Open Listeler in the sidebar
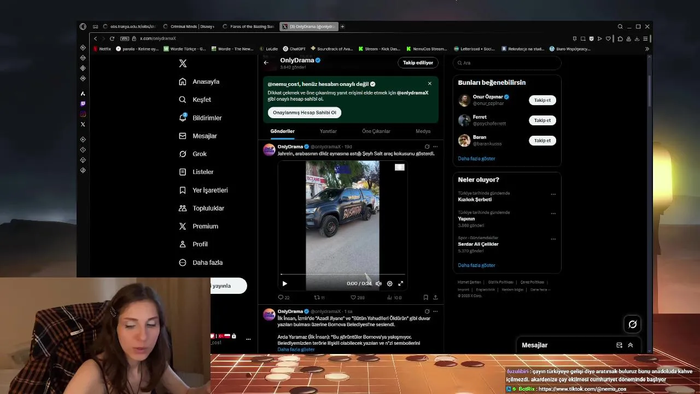 196,172
